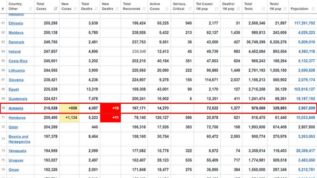Viewport: 317px width, 178px height.
Task: Sort by Tot Cases/1M pop icon
Action: pos(216,9)
